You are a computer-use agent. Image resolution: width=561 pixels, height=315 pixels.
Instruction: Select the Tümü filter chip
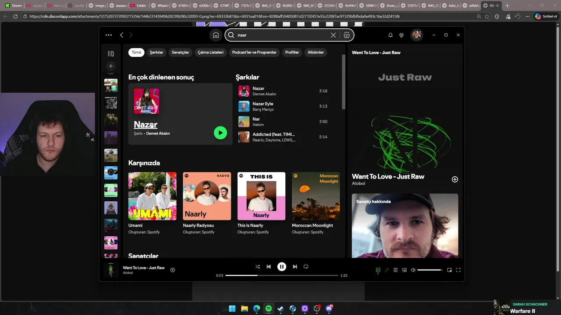tap(136, 52)
